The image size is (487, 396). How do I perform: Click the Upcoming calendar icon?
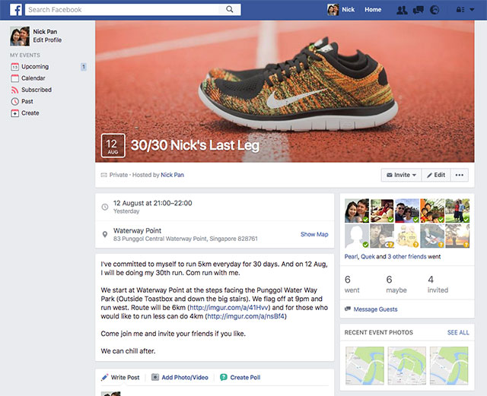click(14, 67)
